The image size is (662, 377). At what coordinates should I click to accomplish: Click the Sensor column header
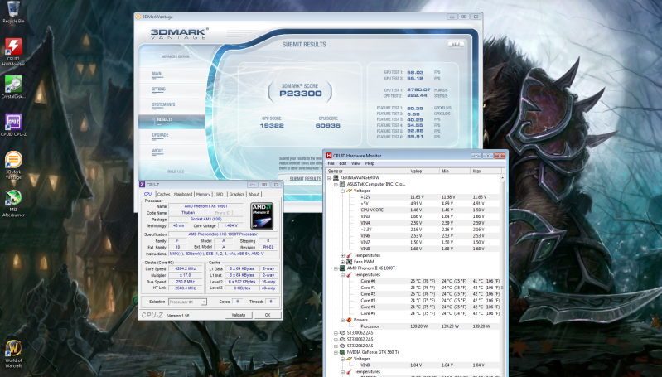point(367,171)
